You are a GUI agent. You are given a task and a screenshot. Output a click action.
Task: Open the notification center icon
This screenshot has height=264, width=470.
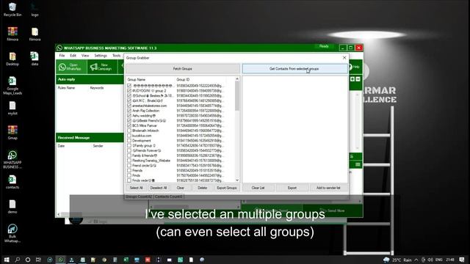pos(462,260)
